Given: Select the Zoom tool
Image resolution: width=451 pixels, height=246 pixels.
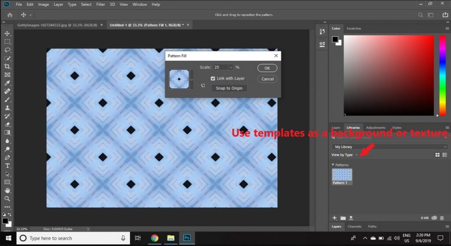Looking at the screenshot, I should click(x=7, y=199).
